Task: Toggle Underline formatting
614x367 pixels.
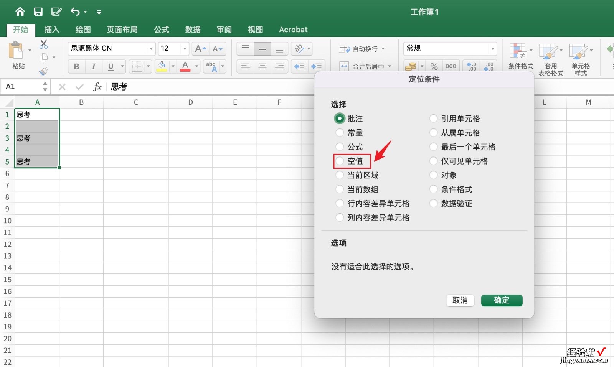Action: (111, 67)
